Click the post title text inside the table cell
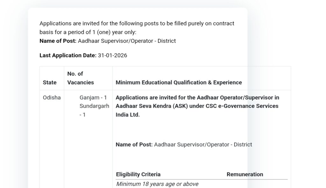 (203, 144)
